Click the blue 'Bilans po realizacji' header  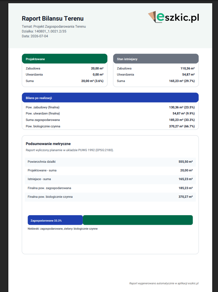click(110, 97)
